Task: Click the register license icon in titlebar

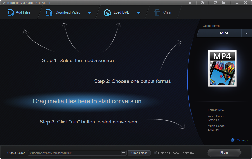Action: [224, 3]
